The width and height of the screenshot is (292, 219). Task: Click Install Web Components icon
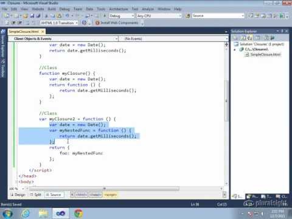click(x=97, y=23)
